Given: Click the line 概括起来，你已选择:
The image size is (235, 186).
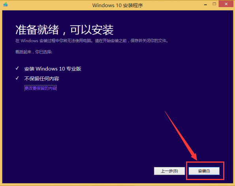Looking at the screenshot, I should [x=34, y=52].
